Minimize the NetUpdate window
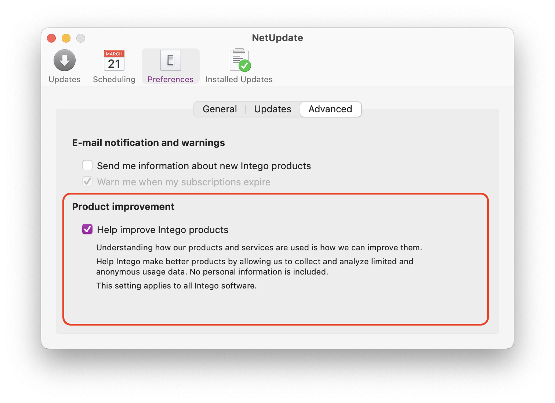 (66, 38)
